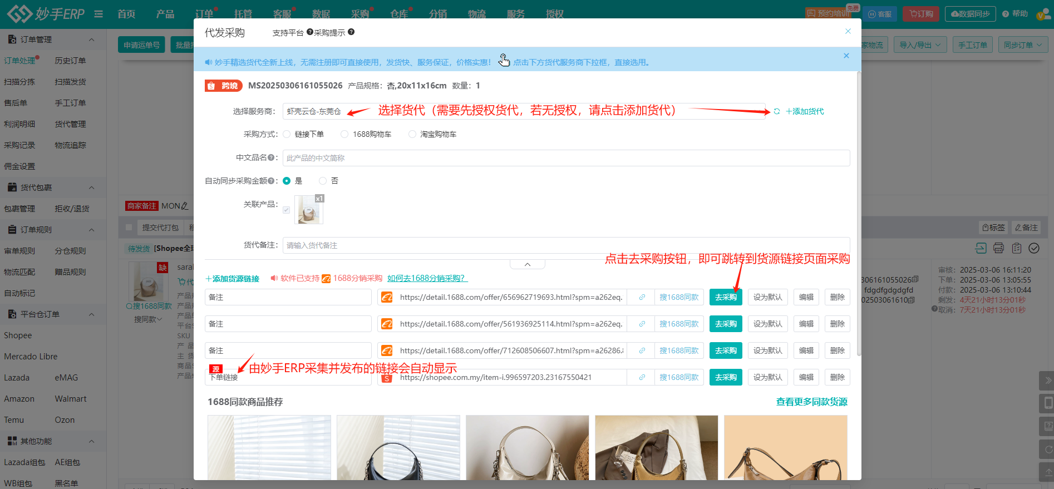Click the Shopee link icon in last row
The width and height of the screenshot is (1054, 489).
(642, 378)
